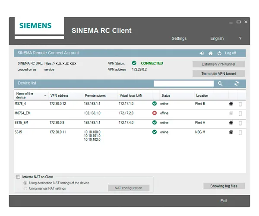Click remote subnet 10.10.102.0
259x216 pixels.
92,140
